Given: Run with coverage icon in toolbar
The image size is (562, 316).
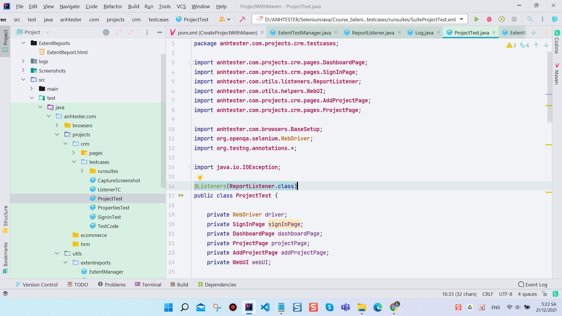Looking at the screenshot, I should click(x=501, y=19).
